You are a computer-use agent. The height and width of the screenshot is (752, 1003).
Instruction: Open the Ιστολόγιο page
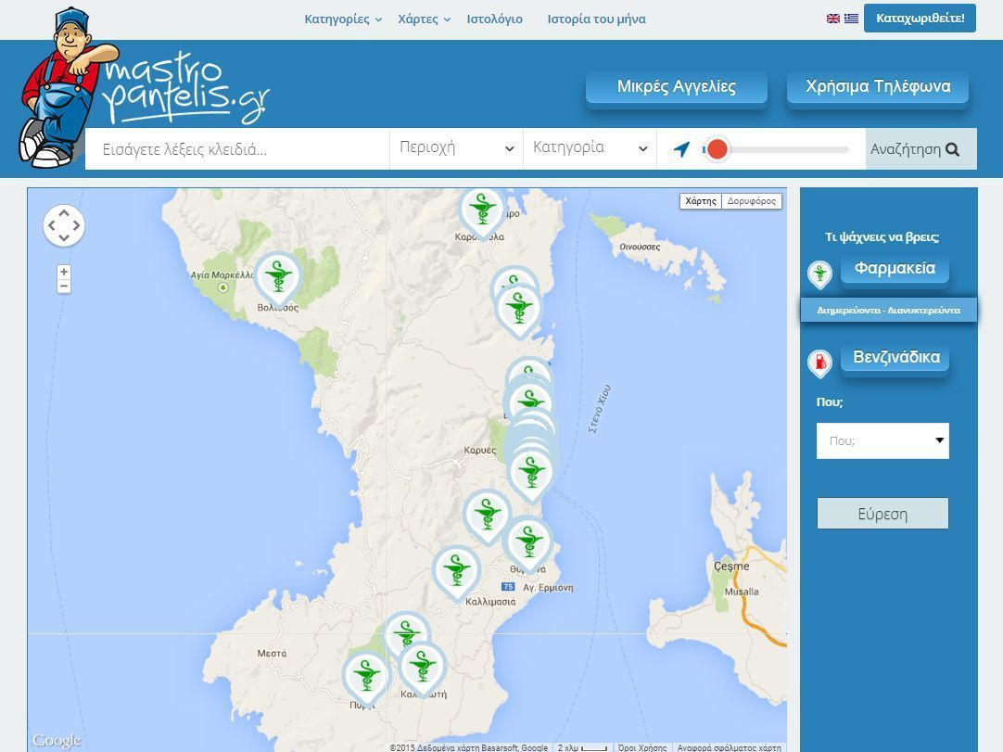494,19
